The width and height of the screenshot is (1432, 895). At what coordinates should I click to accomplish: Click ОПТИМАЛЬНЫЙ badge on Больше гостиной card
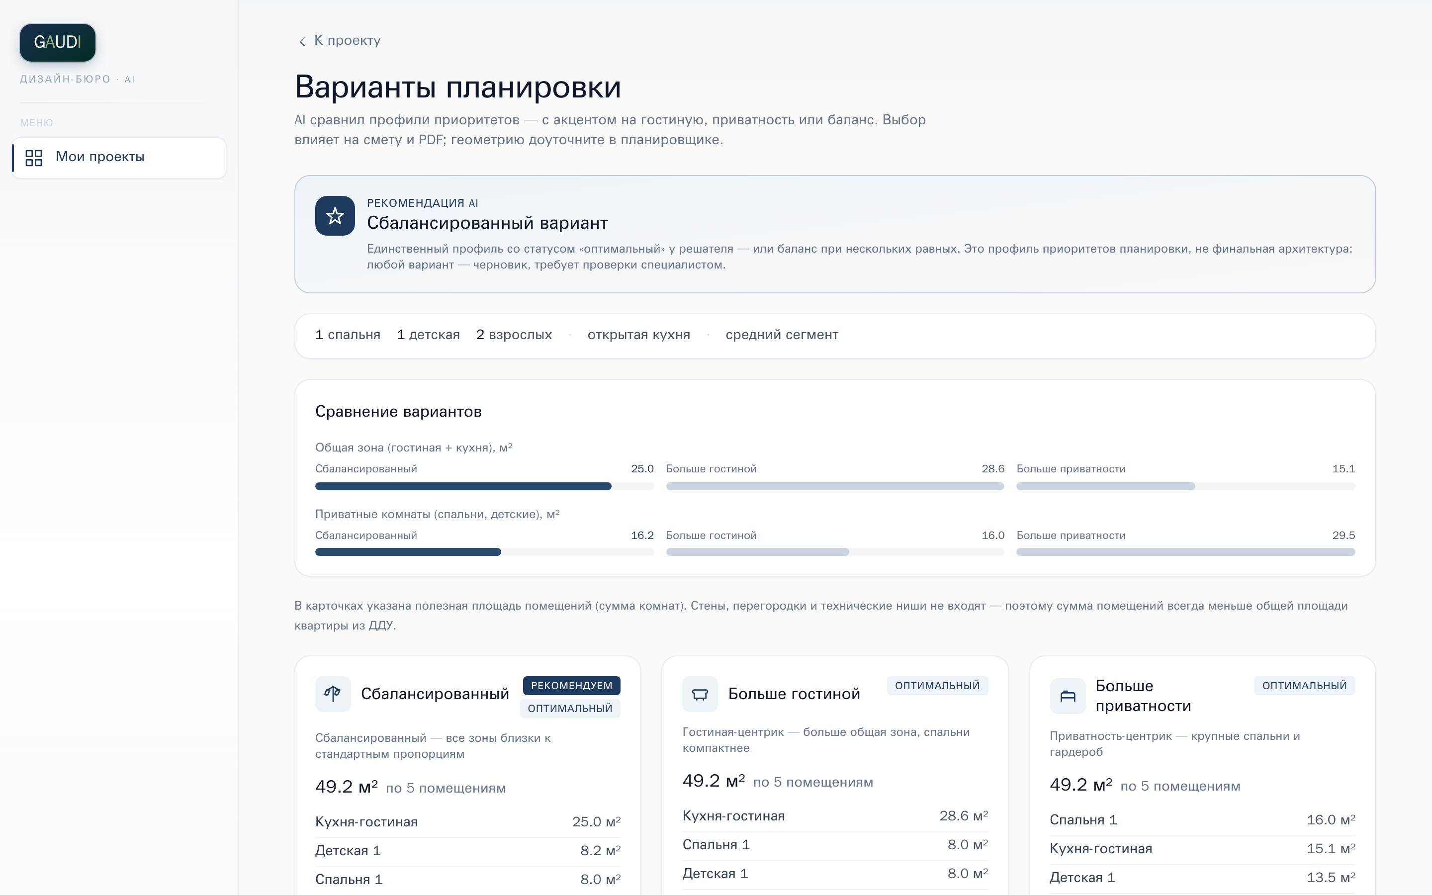pos(937,686)
